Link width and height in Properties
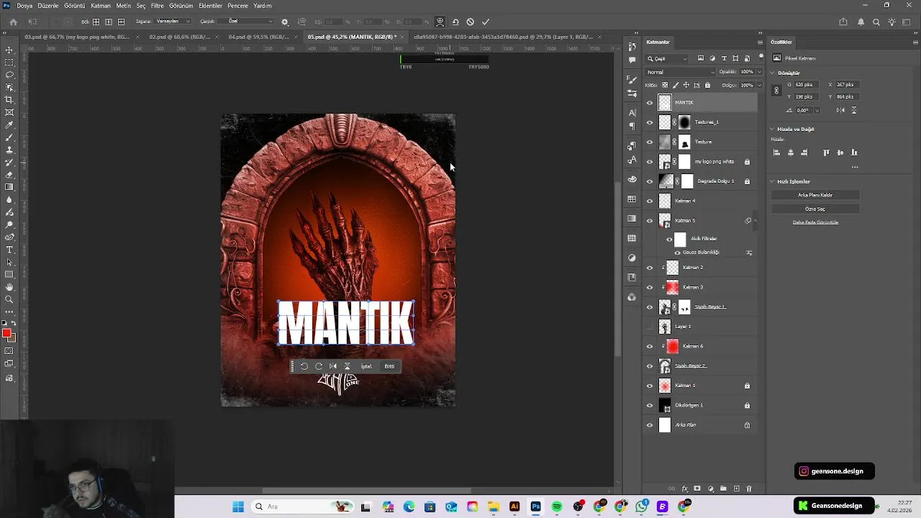 776,91
